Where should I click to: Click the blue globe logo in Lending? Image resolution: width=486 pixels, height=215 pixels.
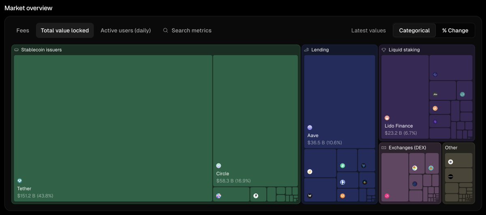(343, 182)
